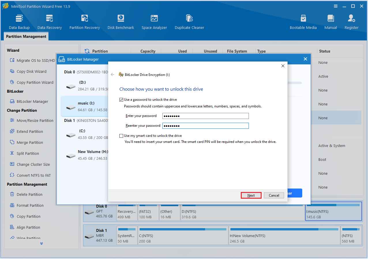Select the SystemR... 50 MB partition block
This screenshot has width=368, height=259.
point(127,236)
